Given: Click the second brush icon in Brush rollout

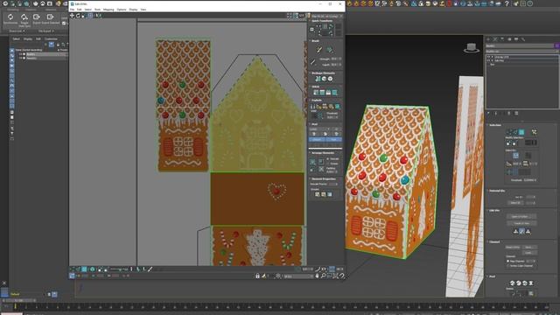Looking at the screenshot, I should 330,50.
